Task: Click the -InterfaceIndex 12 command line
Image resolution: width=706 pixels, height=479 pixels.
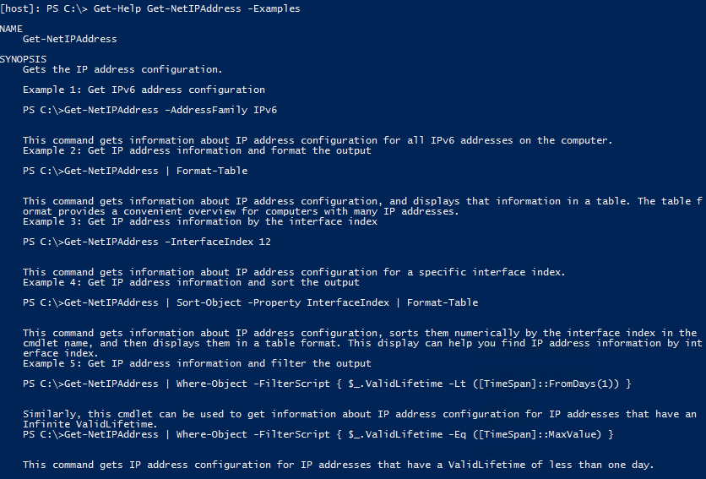Action: (147, 242)
